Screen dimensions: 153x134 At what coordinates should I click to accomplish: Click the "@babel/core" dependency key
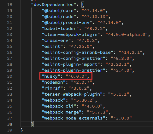[x=59, y=11]
